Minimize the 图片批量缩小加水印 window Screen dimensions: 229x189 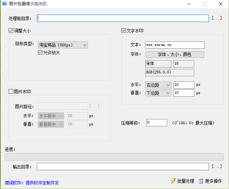point(189,4)
